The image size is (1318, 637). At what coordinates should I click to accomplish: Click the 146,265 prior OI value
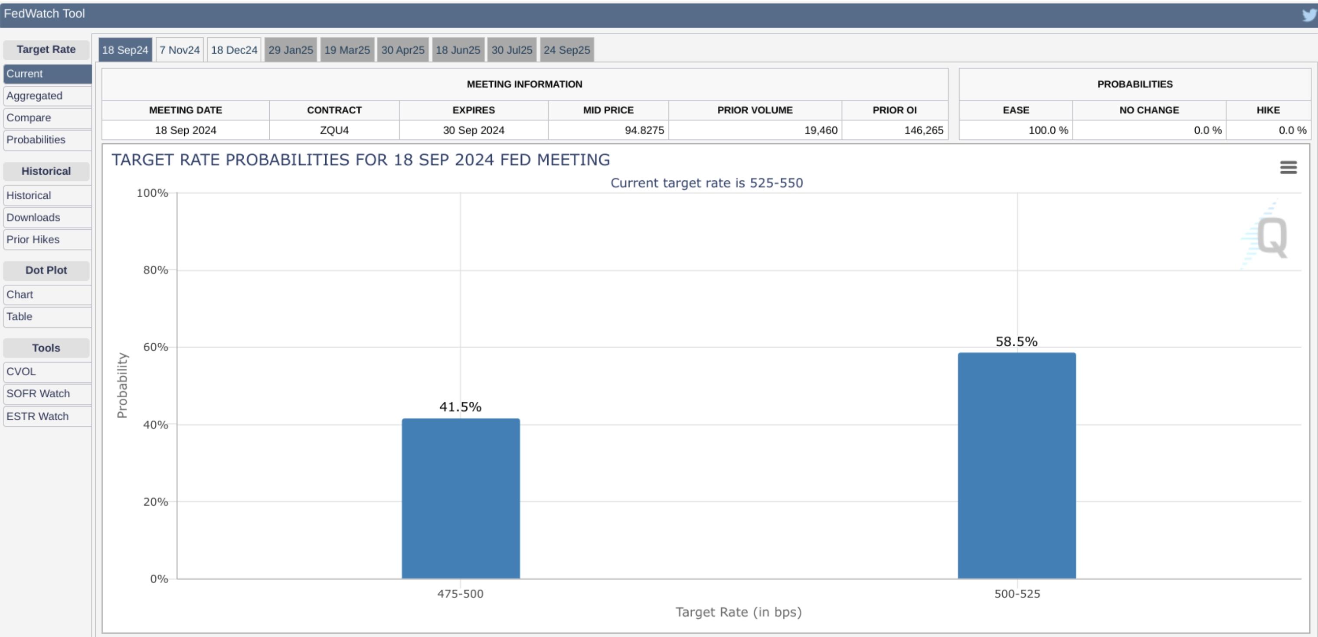[923, 130]
